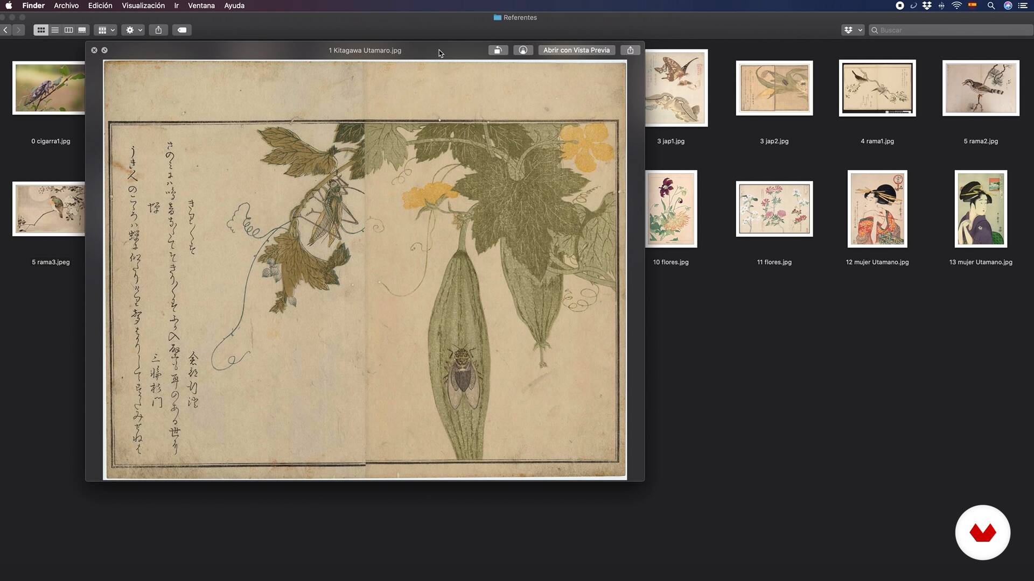Share image from Quick Look window
Viewport: 1034px width, 581px height.
[x=630, y=50]
